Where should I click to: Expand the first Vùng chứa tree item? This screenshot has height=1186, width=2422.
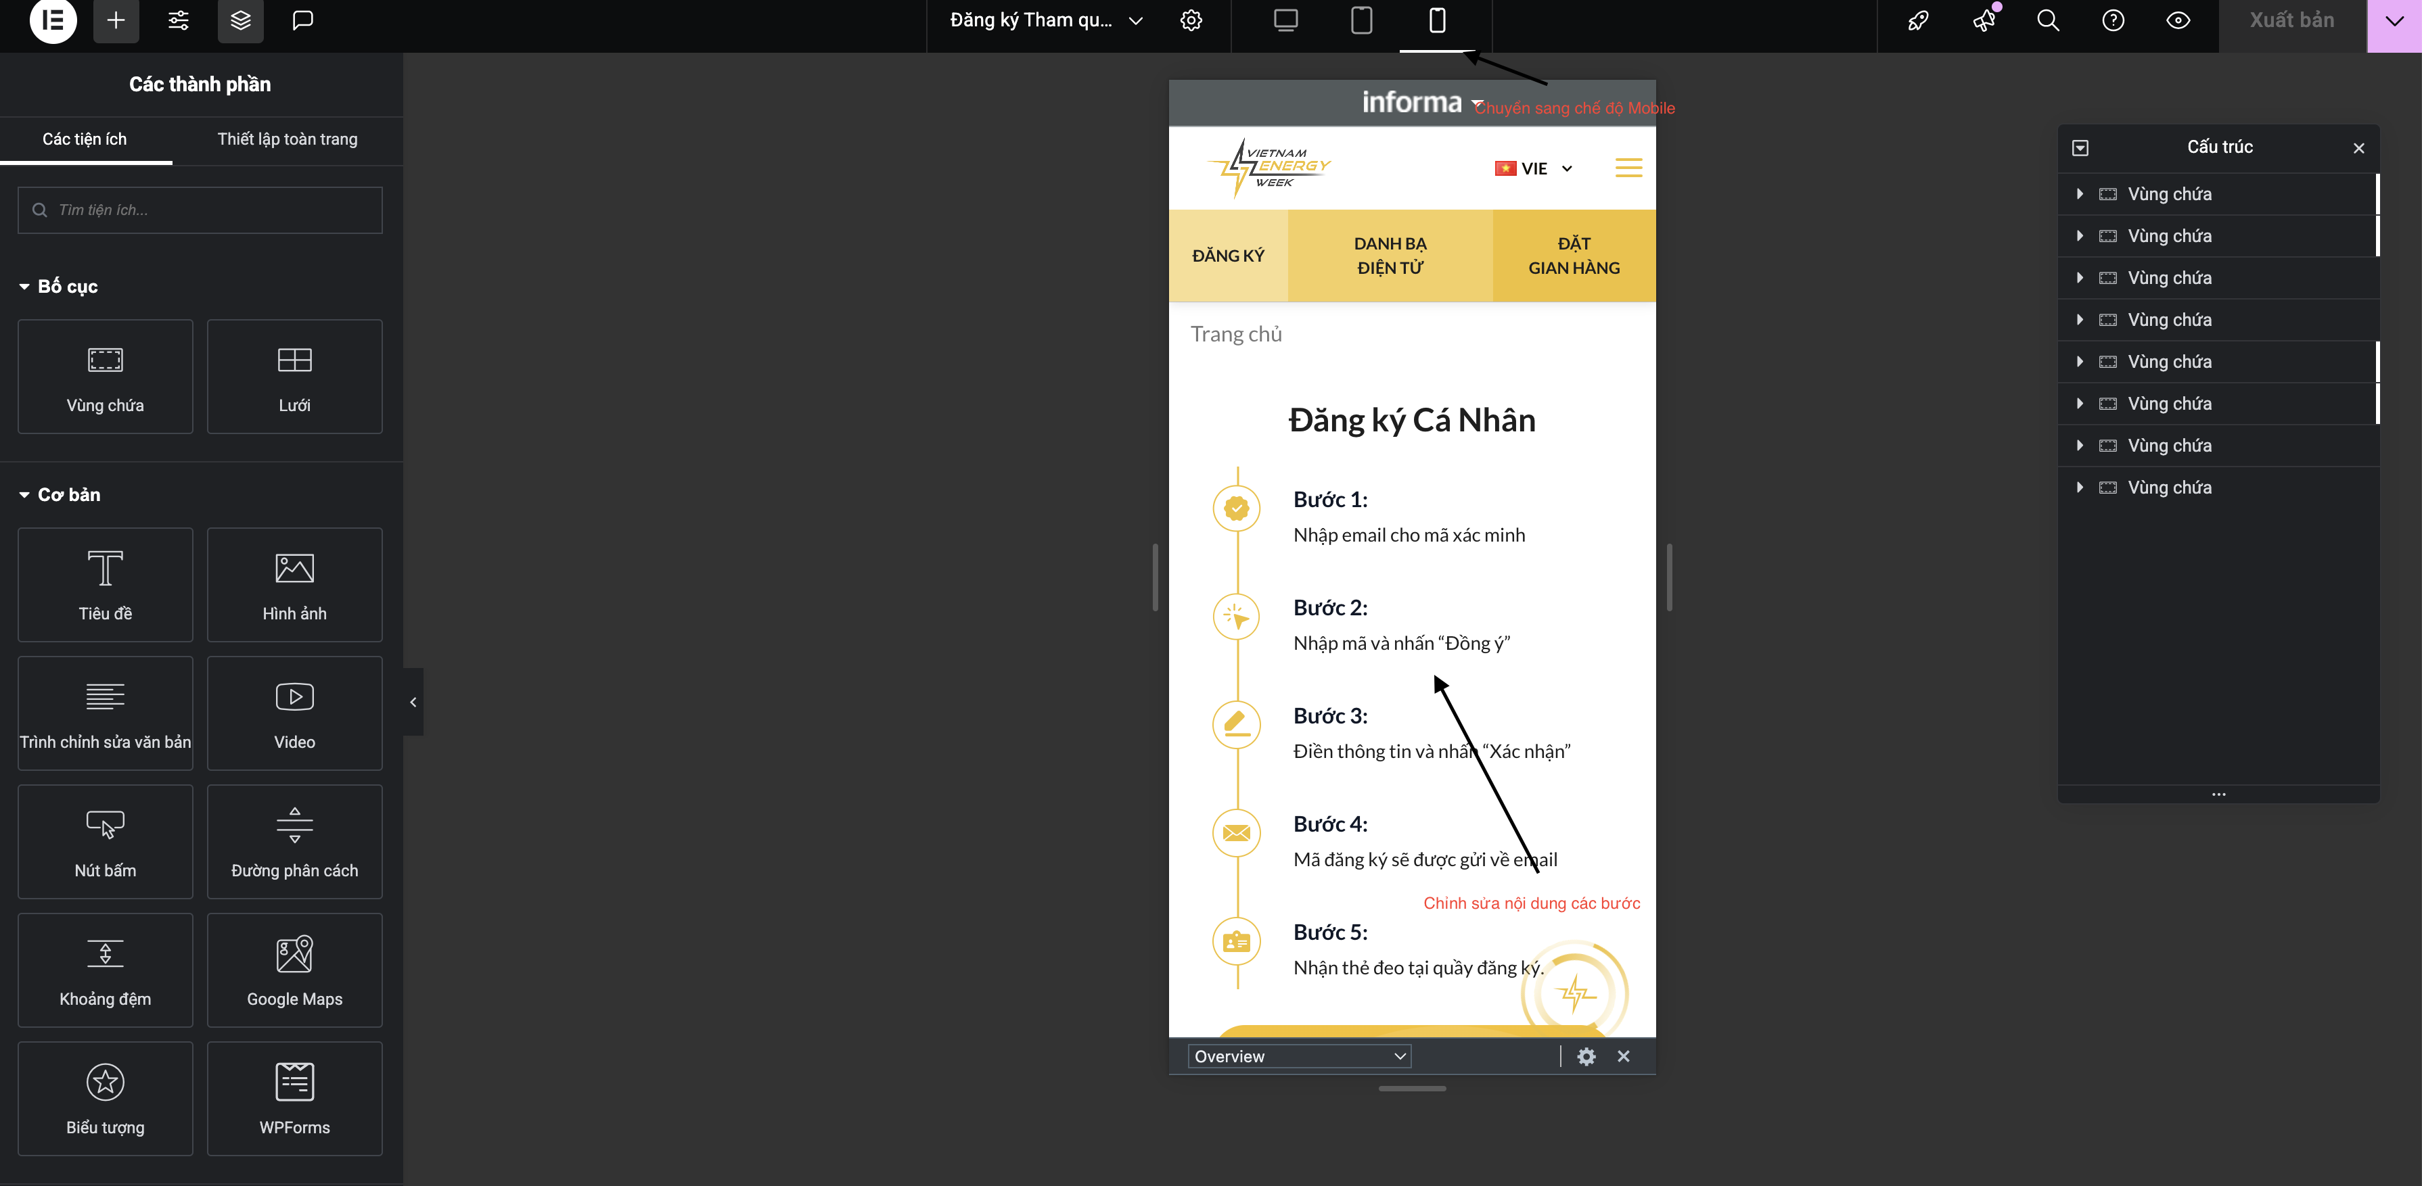tap(2080, 195)
